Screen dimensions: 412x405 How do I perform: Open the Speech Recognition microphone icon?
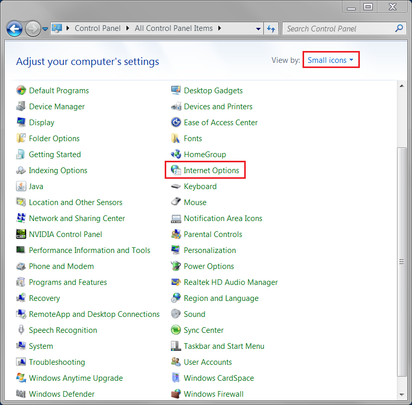pos(21,330)
